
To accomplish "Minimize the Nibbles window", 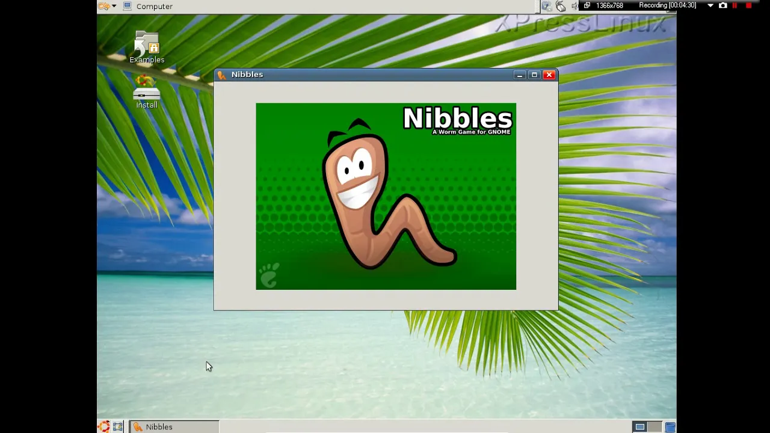I will pos(520,75).
